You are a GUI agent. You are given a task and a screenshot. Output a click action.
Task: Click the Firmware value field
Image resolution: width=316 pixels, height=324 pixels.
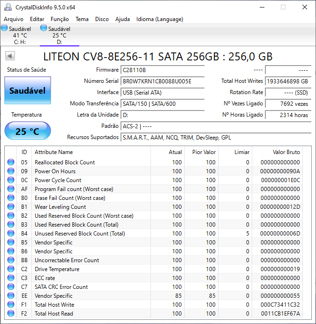click(x=163, y=70)
